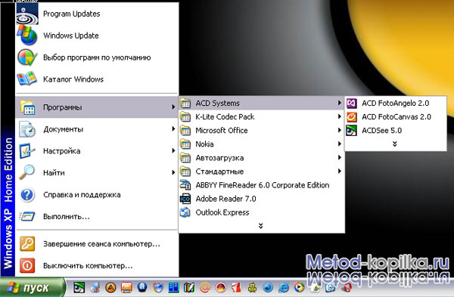Click the yellow figure quick launch icon
This screenshot has width=454, height=297.
point(252,287)
